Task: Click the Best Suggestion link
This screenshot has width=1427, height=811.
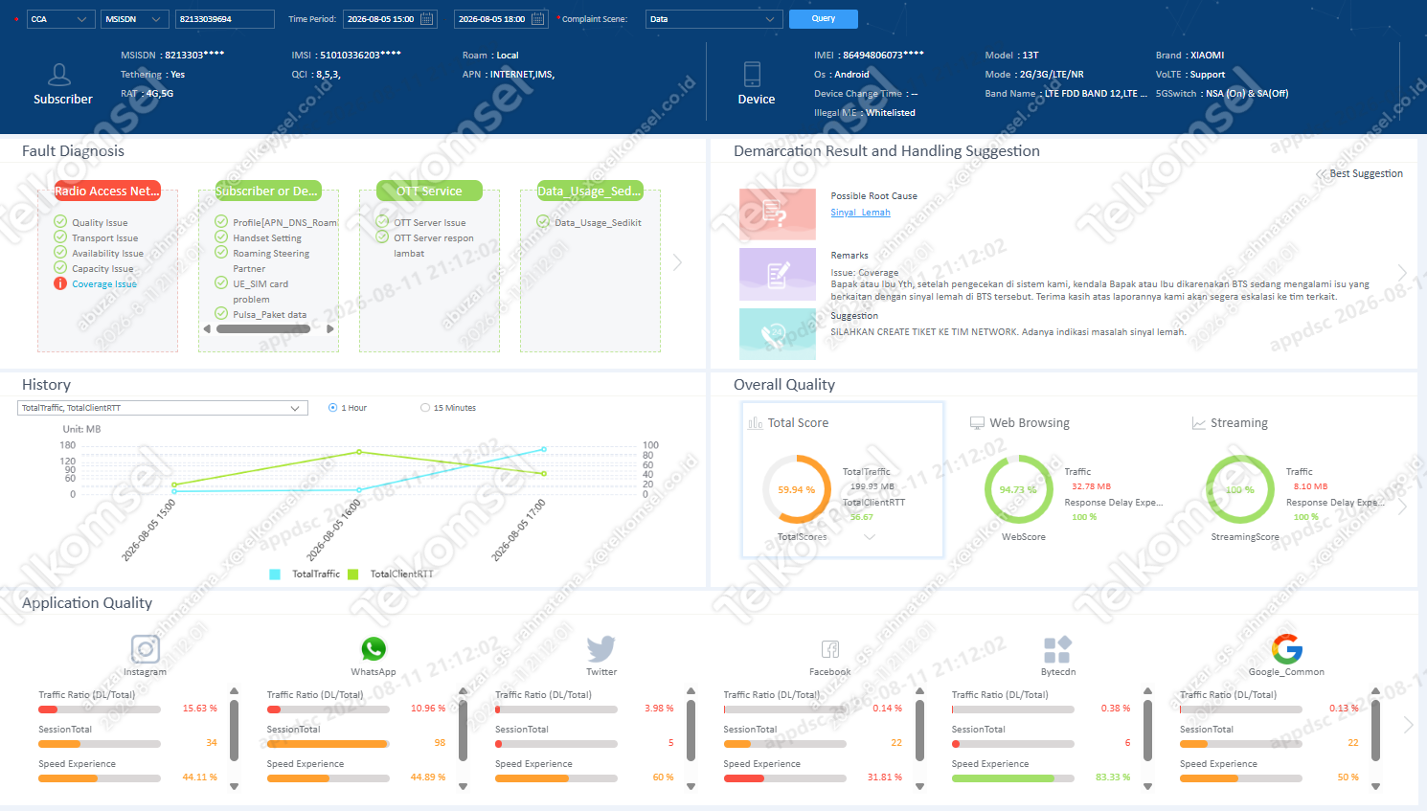Action: pos(1366,173)
